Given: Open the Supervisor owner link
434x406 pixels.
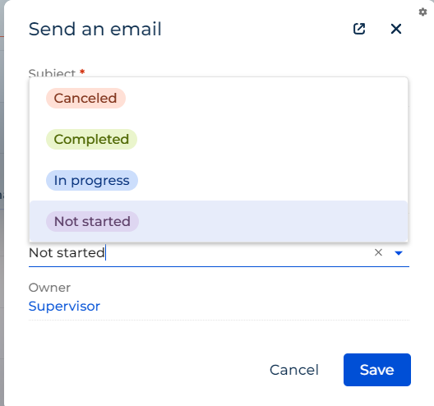Looking at the screenshot, I should (64, 306).
